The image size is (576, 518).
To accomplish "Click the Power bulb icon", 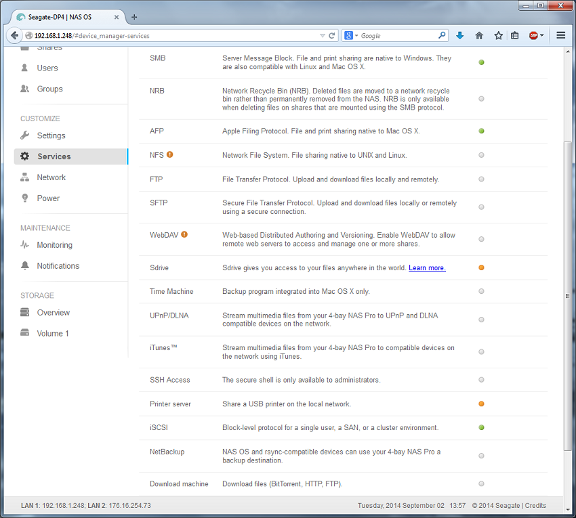I will tap(24, 198).
